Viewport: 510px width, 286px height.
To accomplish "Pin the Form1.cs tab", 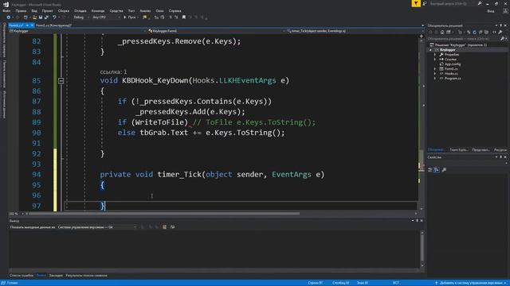I will (27, 25).
